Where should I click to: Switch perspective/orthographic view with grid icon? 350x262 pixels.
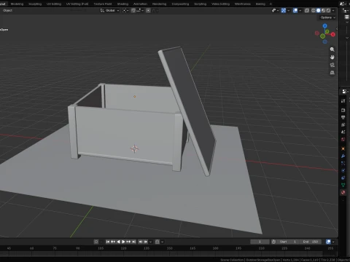[332, 73]
